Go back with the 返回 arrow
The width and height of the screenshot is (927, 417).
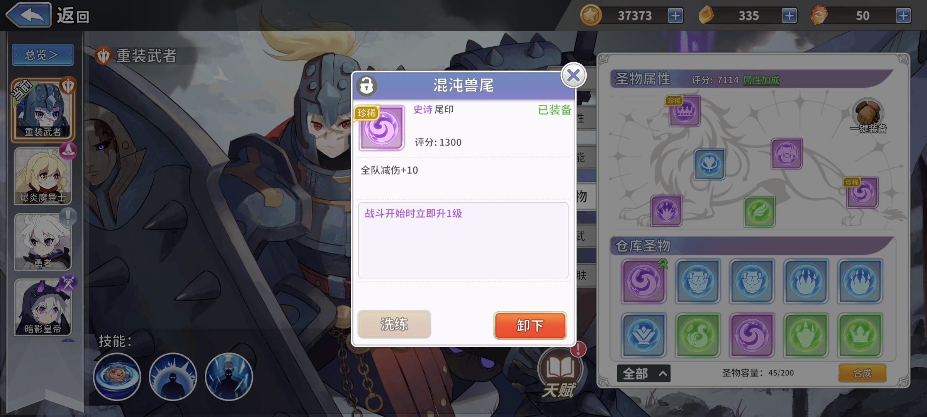28,15
